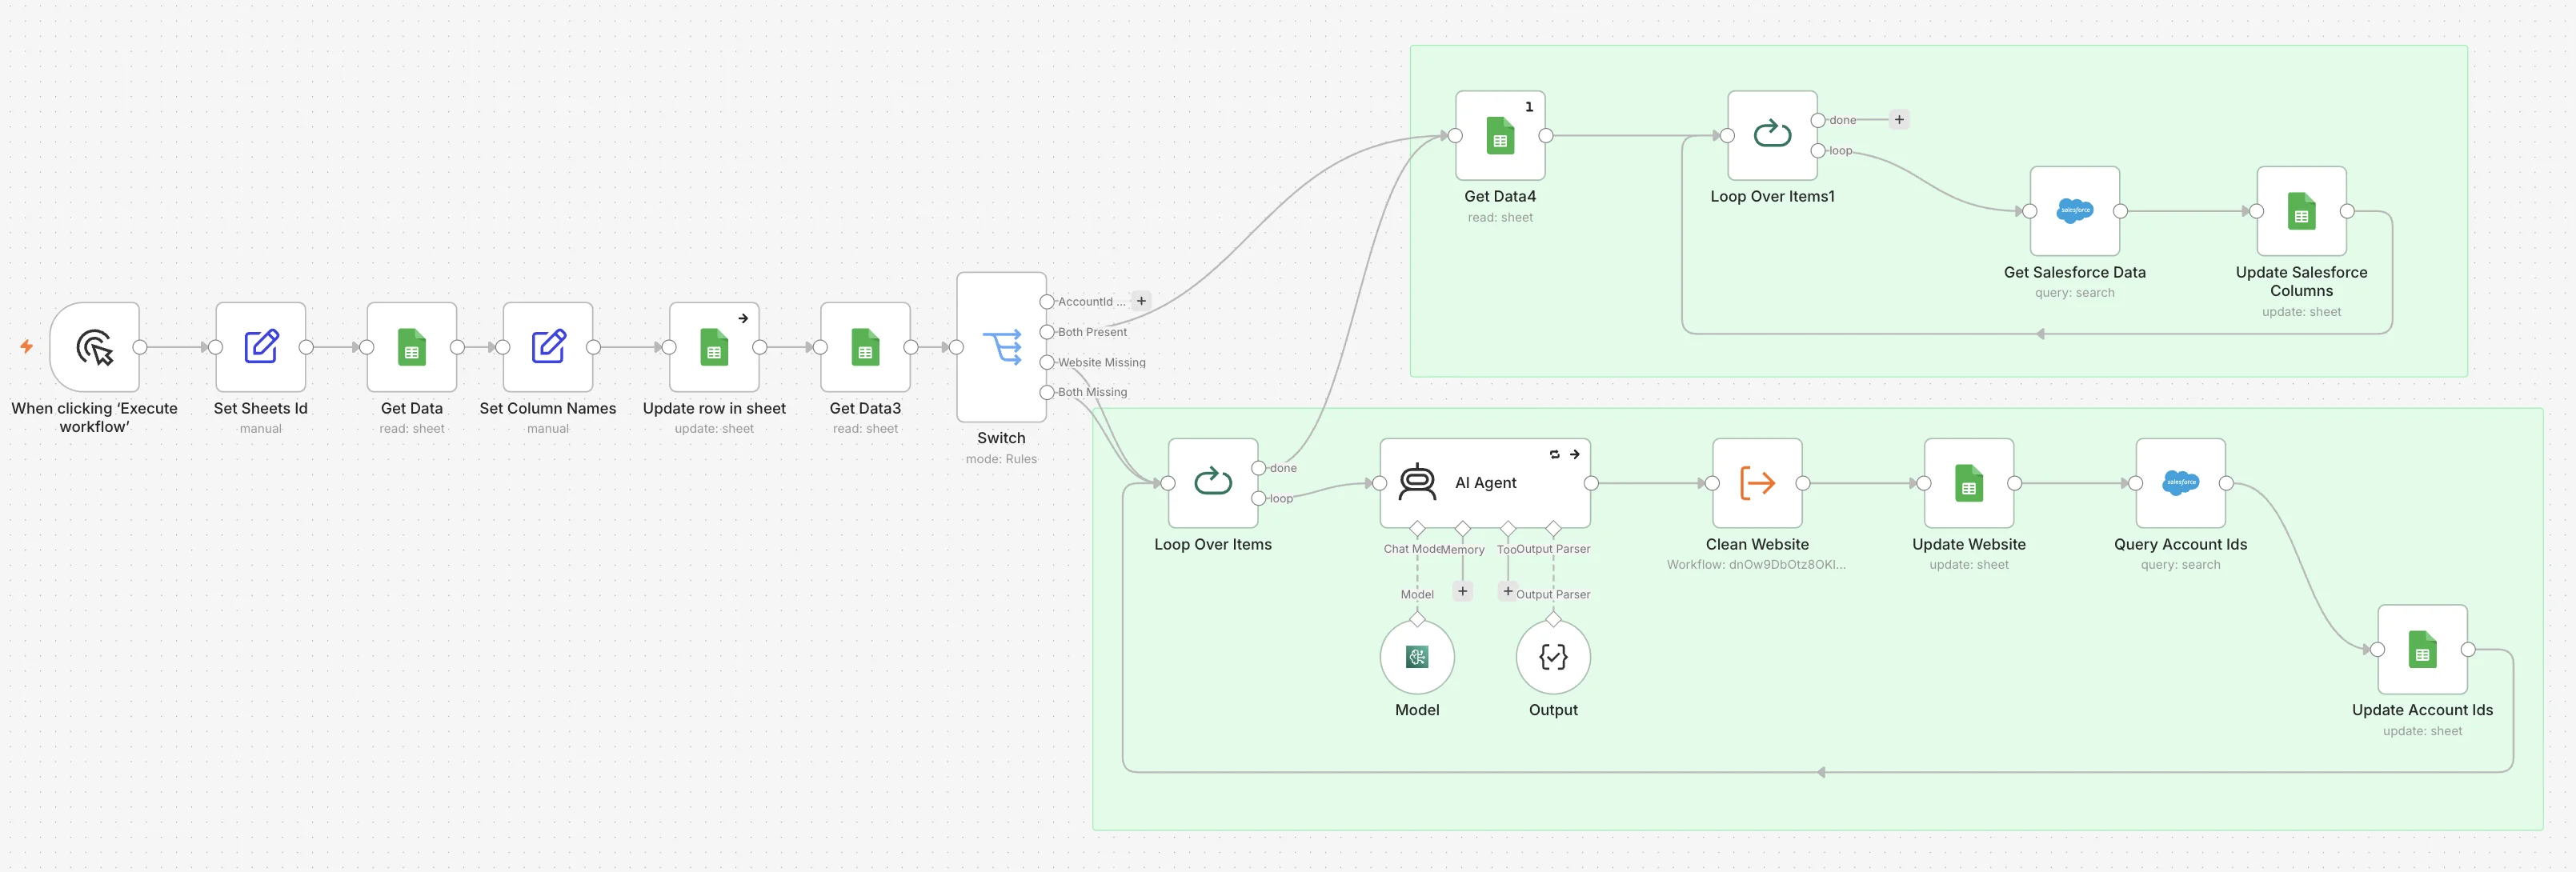Open the AI Agent node
The width and height of the screenshot is (2576, 872).
tap(1485, 483)
